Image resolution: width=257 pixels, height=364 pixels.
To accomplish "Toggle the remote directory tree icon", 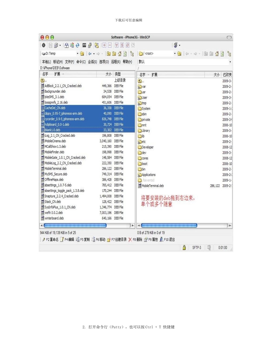I will (229, 54).
